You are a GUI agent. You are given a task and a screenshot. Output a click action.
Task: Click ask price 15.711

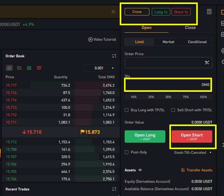tap(11, 122)
